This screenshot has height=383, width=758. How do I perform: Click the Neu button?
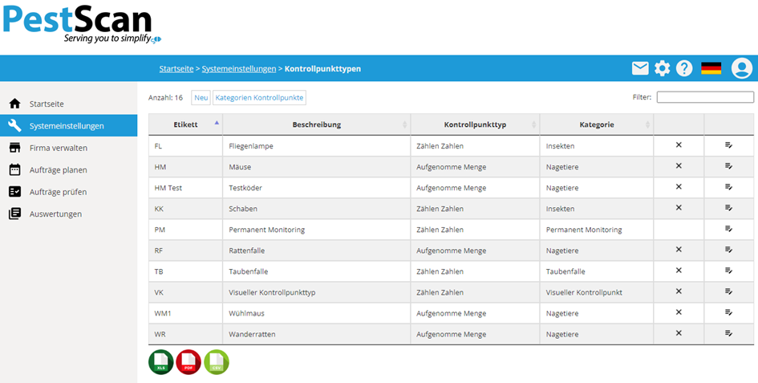pos(201,98)
